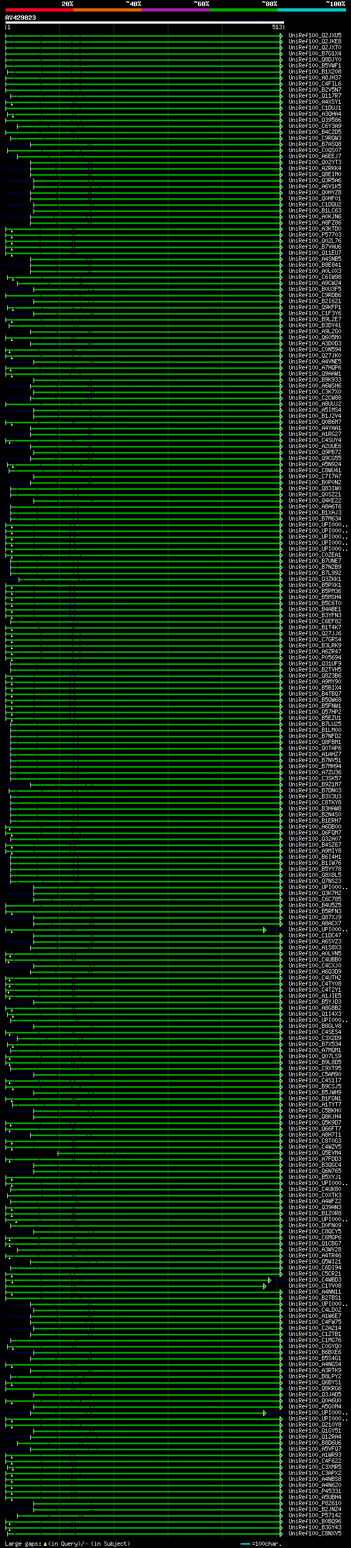Click hit label UniRef100_B3X3U3
Viewport: 351px width, 1548px height.
tap(315, 796)
